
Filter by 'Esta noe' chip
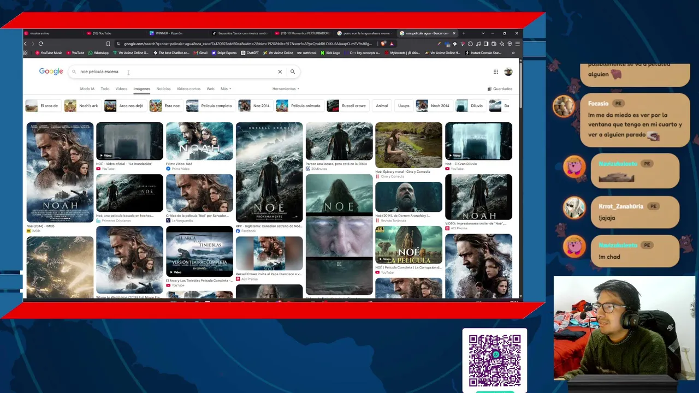165,105
